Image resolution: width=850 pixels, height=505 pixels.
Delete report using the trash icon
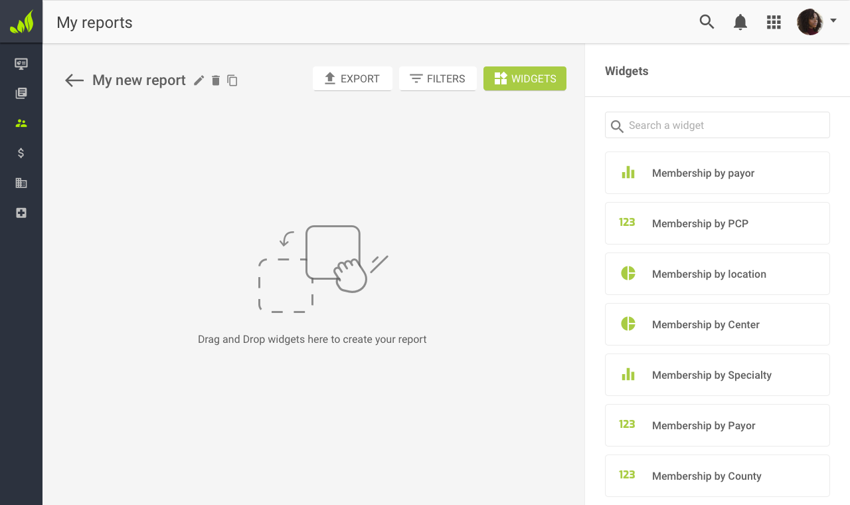pos(216,80)
